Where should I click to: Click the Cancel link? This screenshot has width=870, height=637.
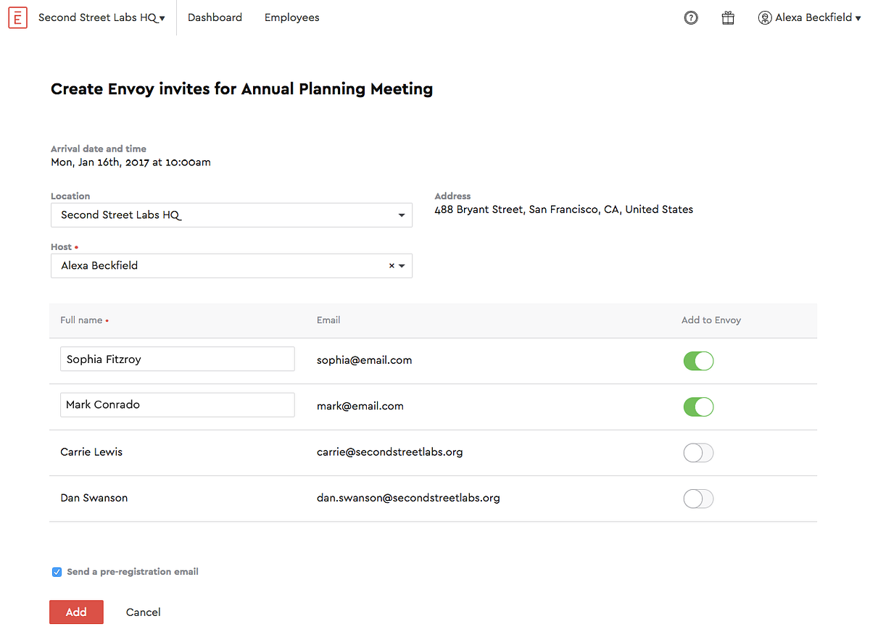point(144,612)
